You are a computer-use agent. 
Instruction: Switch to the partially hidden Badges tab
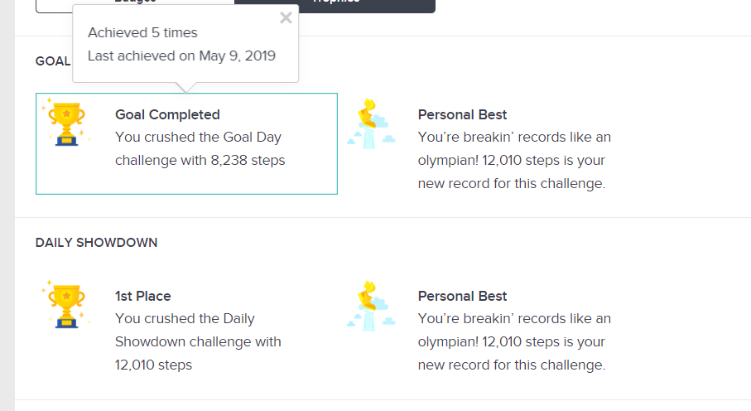click(135, 5)
